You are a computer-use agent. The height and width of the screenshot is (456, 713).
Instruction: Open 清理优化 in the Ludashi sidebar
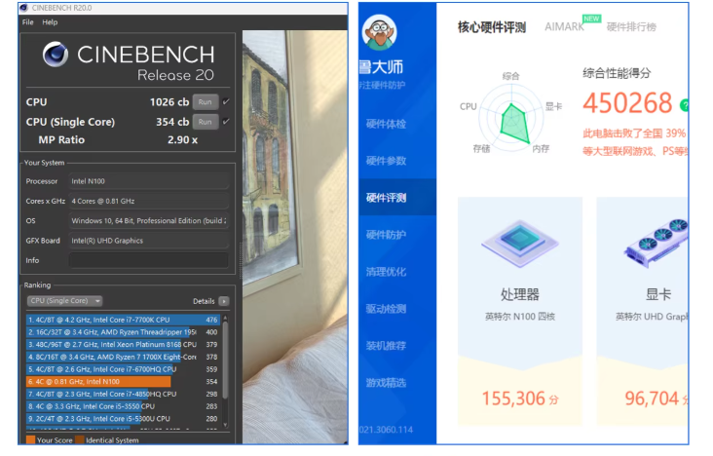386,272
